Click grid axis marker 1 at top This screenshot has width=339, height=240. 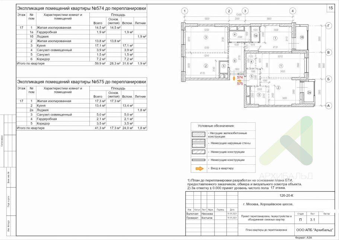coord(186,11)
